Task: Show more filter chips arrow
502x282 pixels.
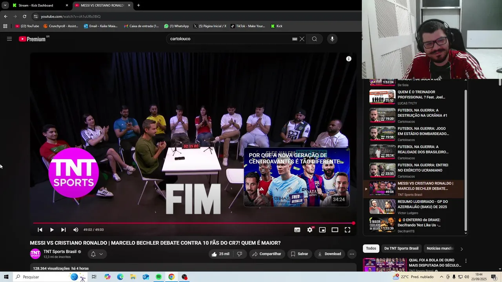Action: (461, 249)
